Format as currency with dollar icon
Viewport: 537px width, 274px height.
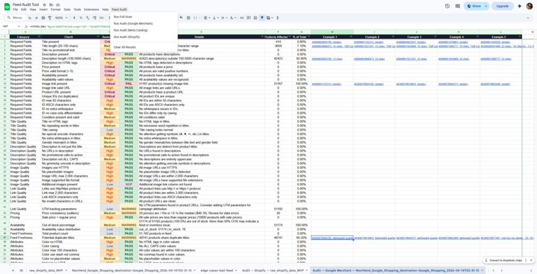pyautogui.click(x=74, y=18)
